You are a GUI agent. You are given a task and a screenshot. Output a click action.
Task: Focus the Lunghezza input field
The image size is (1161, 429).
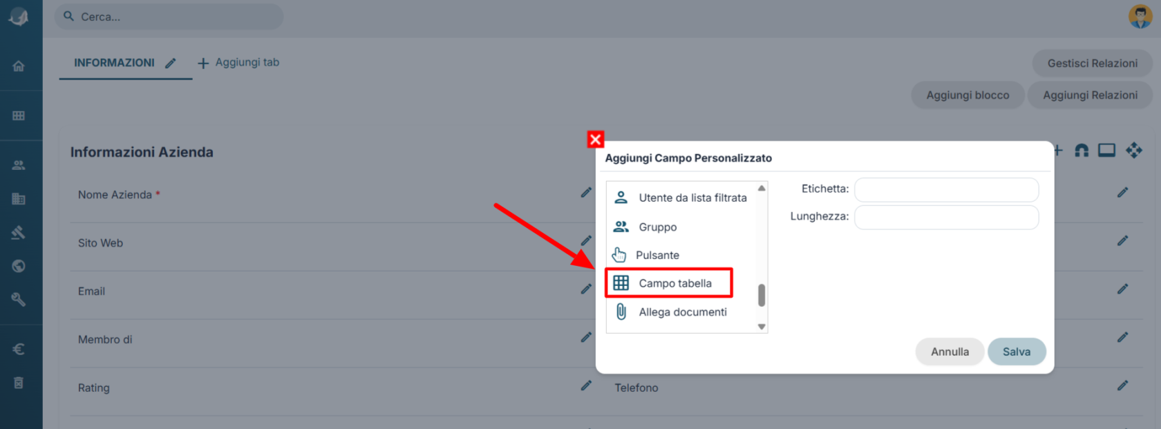(946, 217)
